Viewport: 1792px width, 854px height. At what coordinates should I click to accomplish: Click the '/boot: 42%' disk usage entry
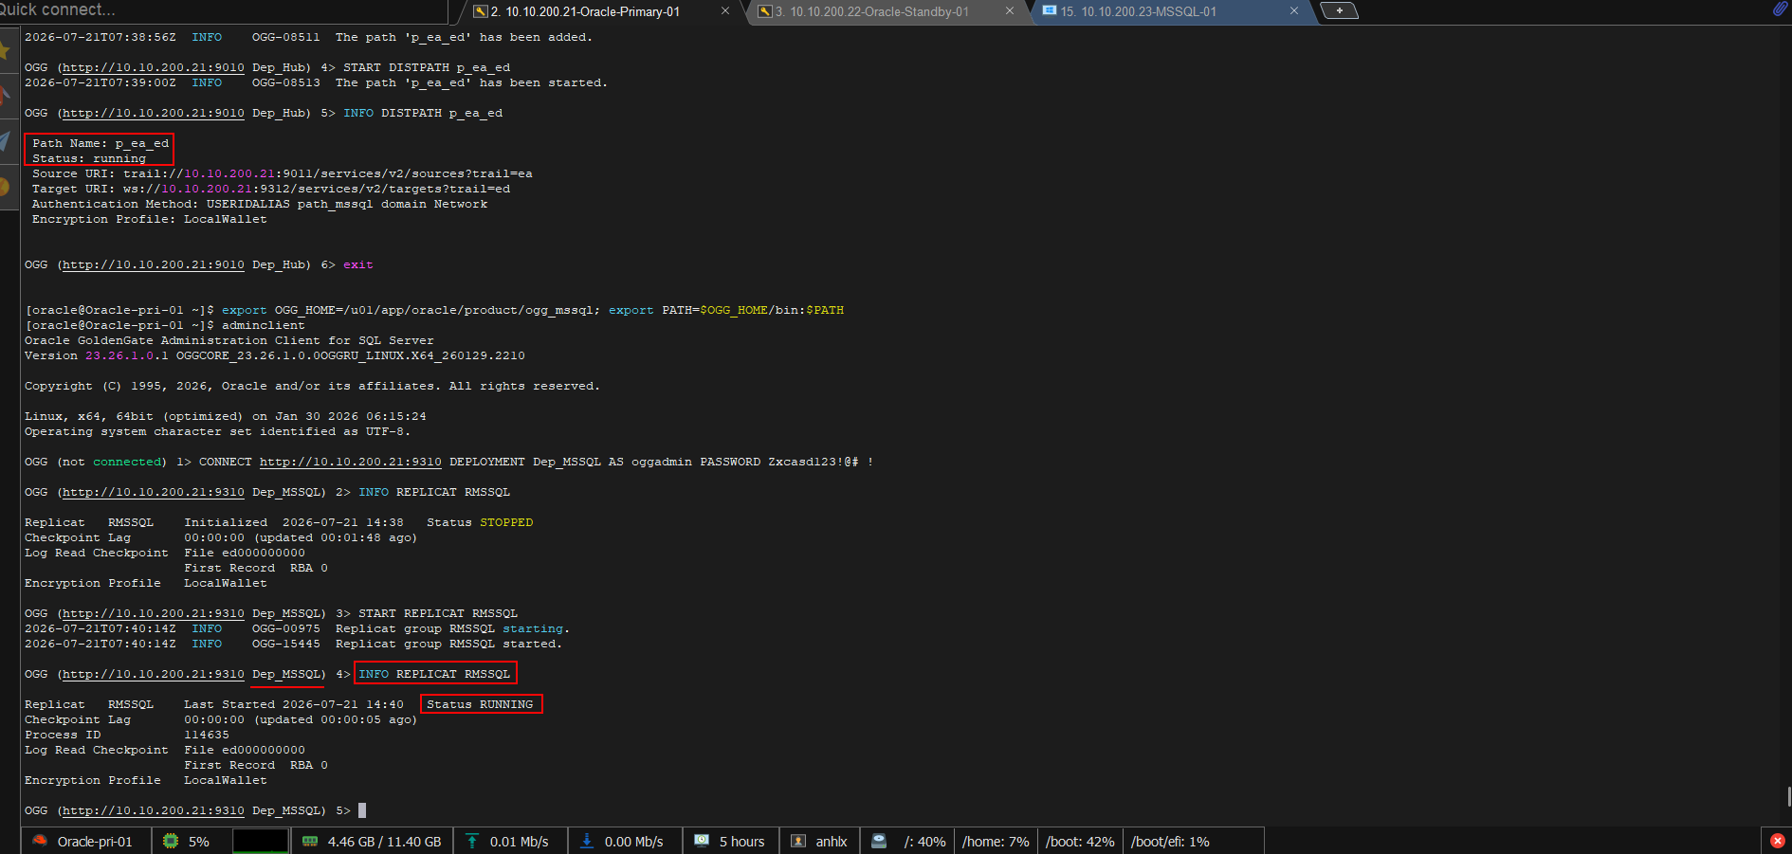[x=1080, y=841]
